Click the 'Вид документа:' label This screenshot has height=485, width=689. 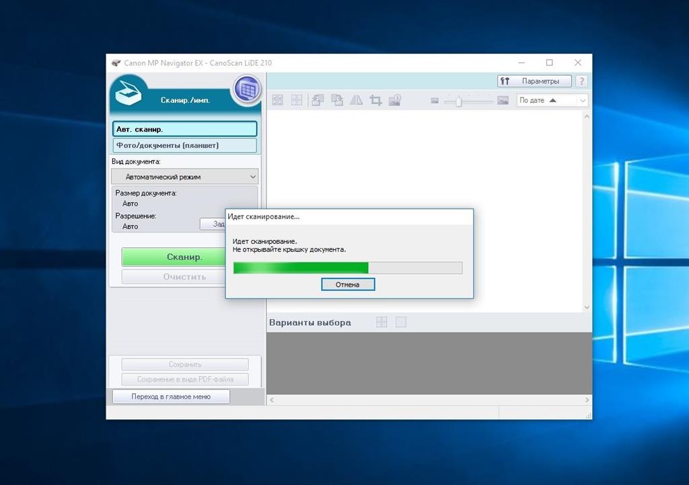(136, 161)
